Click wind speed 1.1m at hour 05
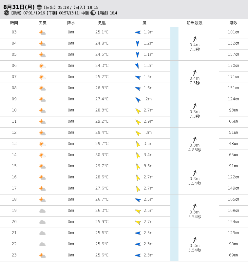The height and width of the screenshot is (265, 248). coord(148,54)
